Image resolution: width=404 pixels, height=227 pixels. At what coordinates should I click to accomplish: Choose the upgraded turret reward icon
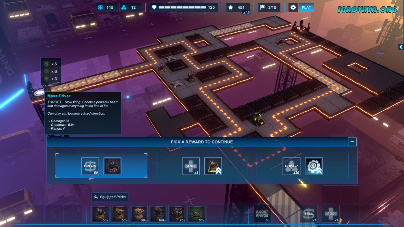tap(213, 166)
